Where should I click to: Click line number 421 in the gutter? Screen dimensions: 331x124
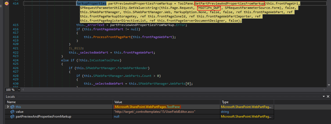[16, 48]
